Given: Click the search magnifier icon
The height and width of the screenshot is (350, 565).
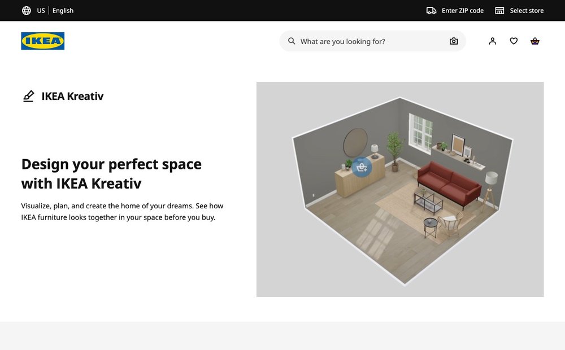Looking at the screenshot, I should coord(292,41).
